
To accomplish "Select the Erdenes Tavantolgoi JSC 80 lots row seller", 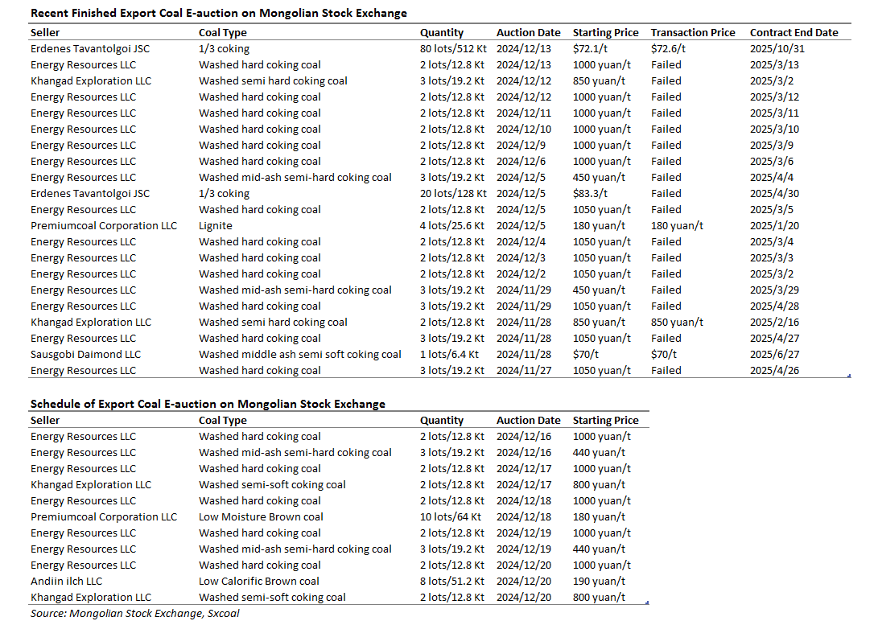I will click(90, 49).
